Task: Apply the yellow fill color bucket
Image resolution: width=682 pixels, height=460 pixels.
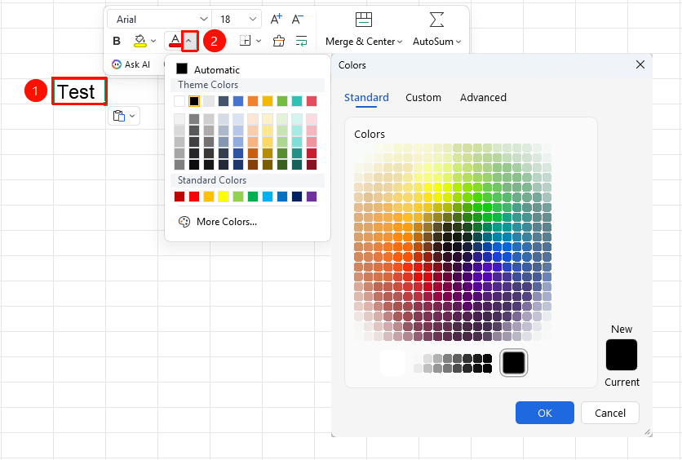Action: point(139,41)
